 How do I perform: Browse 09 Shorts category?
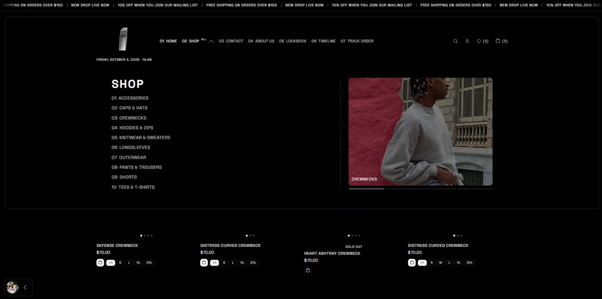[x=124, y=177]
